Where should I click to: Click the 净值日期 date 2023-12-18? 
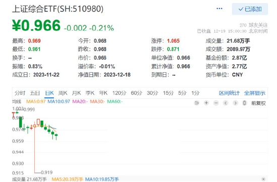117,75
